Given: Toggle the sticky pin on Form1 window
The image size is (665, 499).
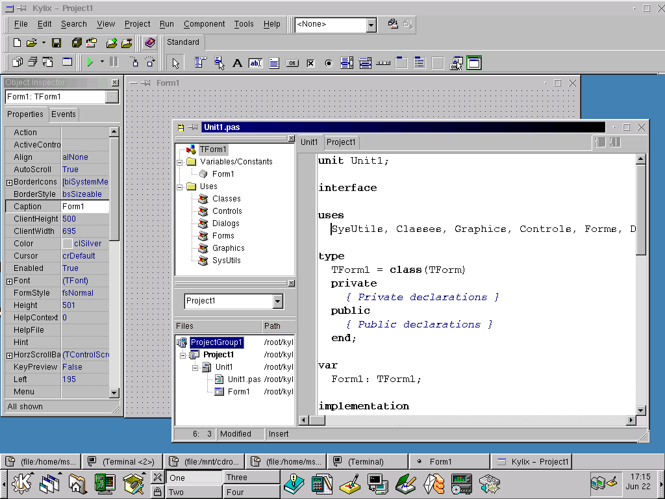Looking at the screenshot, I should click(x=145, y=83).
